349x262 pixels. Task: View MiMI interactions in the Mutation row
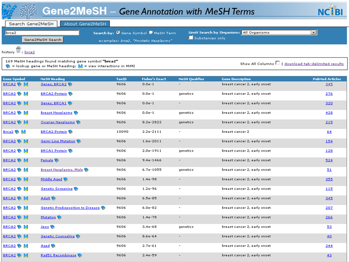pos(26,217)
